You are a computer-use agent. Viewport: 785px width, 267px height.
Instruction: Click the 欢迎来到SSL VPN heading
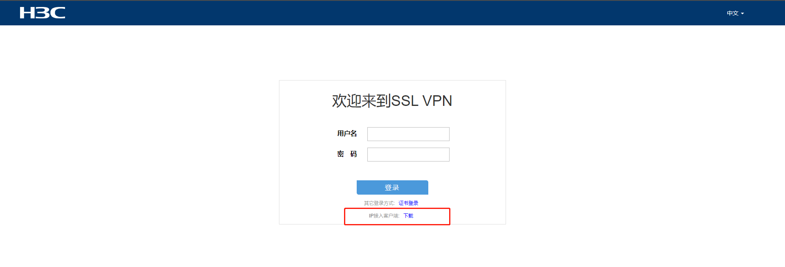click(392, 101)
